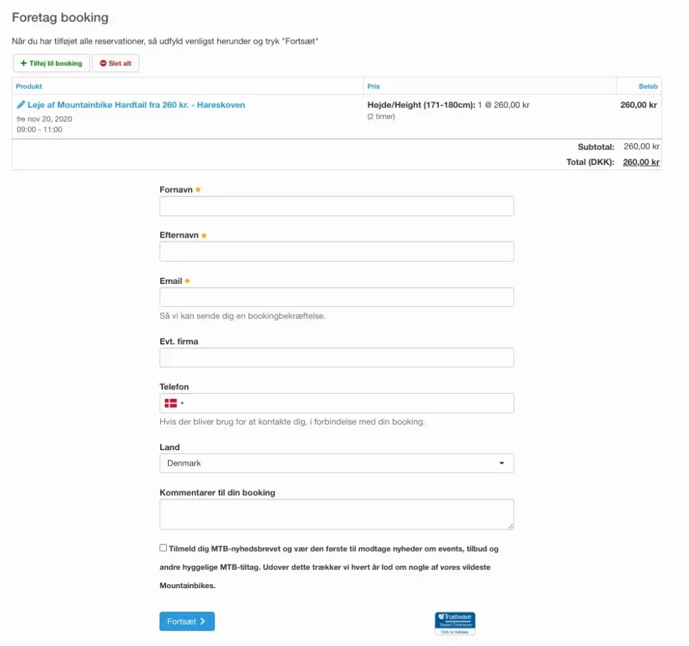The image size is (689, 646).
Task: Click the pencil edit icon beside the product
Action: [21, 105]
